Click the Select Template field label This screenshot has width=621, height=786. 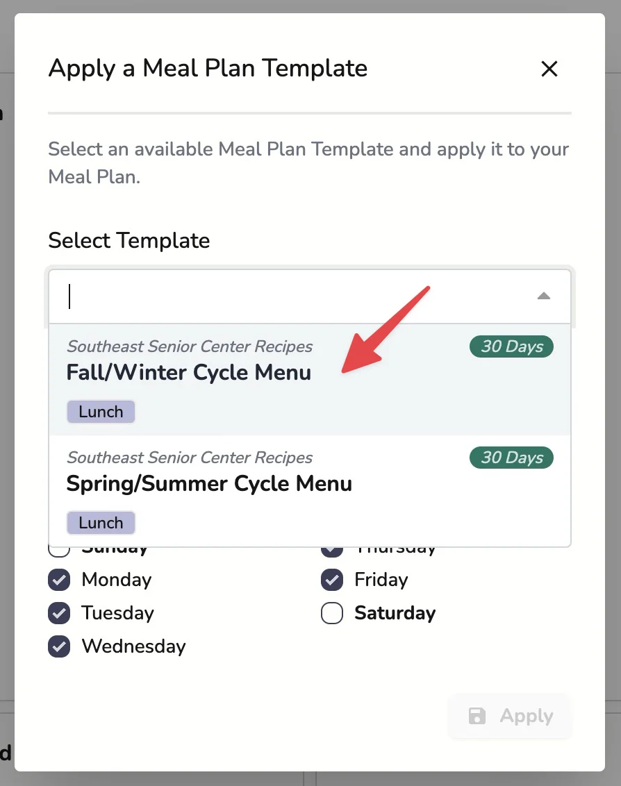pyautogui.click(x=129, y=241)
